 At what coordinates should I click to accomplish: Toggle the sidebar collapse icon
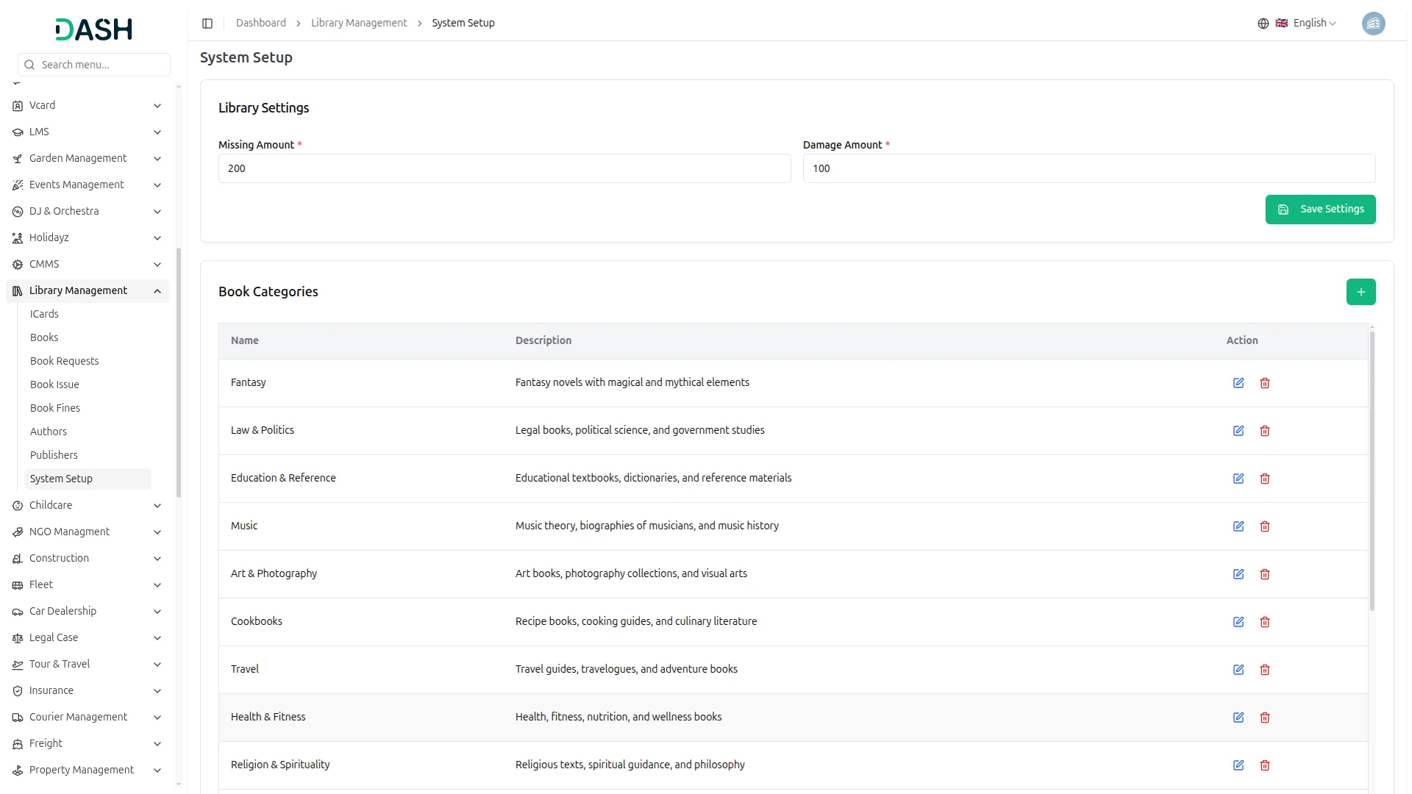tap(207, 24)
